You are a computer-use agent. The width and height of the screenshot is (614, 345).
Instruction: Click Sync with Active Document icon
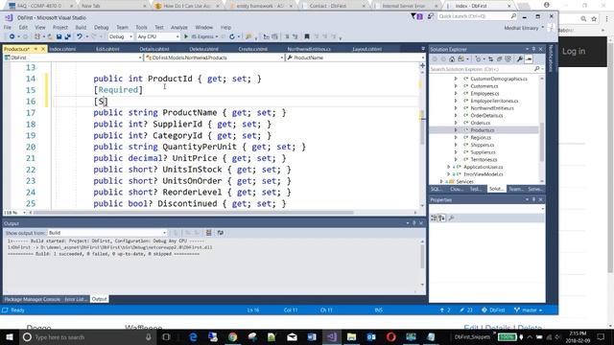tap(490, 59)
